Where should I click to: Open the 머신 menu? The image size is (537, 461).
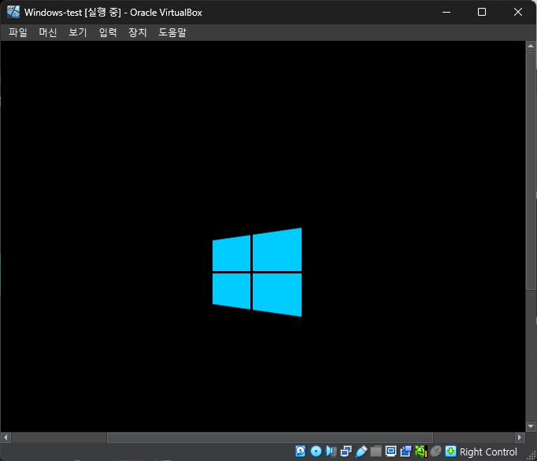pos(47,32)
